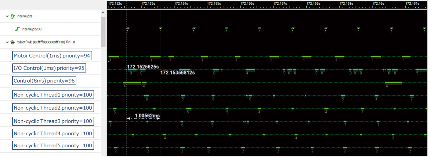Click the 172.161s tick on the time ruler

pyautogui.click(x=412, y=3)
